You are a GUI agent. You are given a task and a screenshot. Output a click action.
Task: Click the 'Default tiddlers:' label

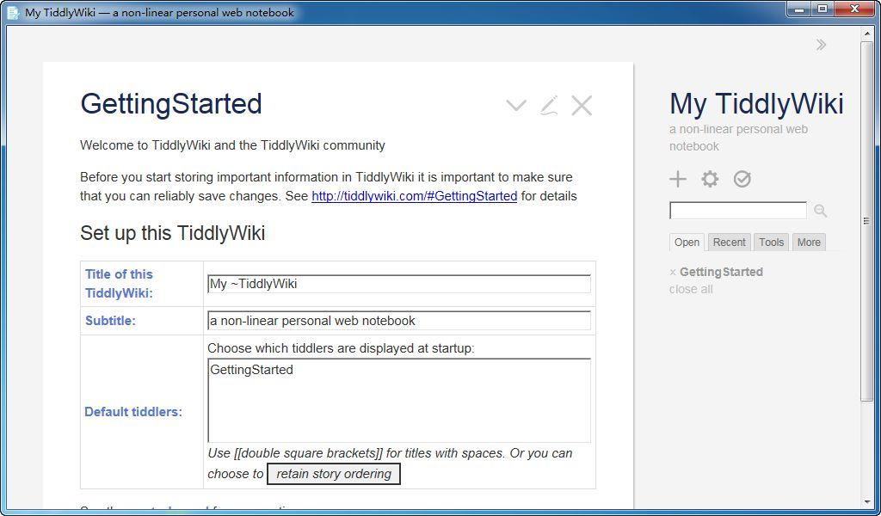[x=133, y=412]
